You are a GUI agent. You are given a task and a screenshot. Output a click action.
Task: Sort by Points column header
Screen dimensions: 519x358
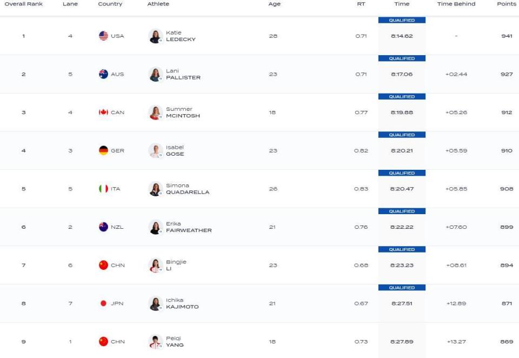[x=507, y=4]
